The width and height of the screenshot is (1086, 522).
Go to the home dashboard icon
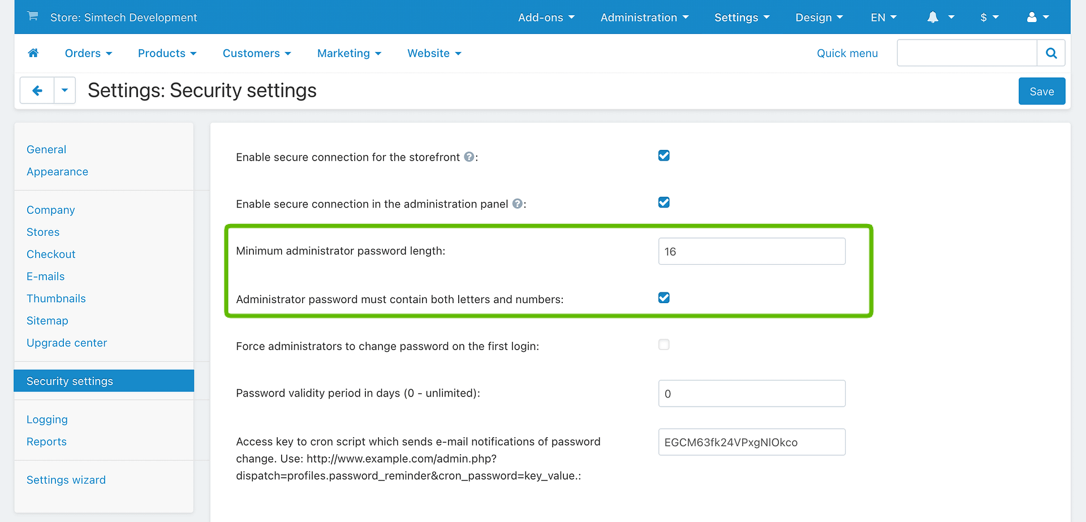(33, 53)
